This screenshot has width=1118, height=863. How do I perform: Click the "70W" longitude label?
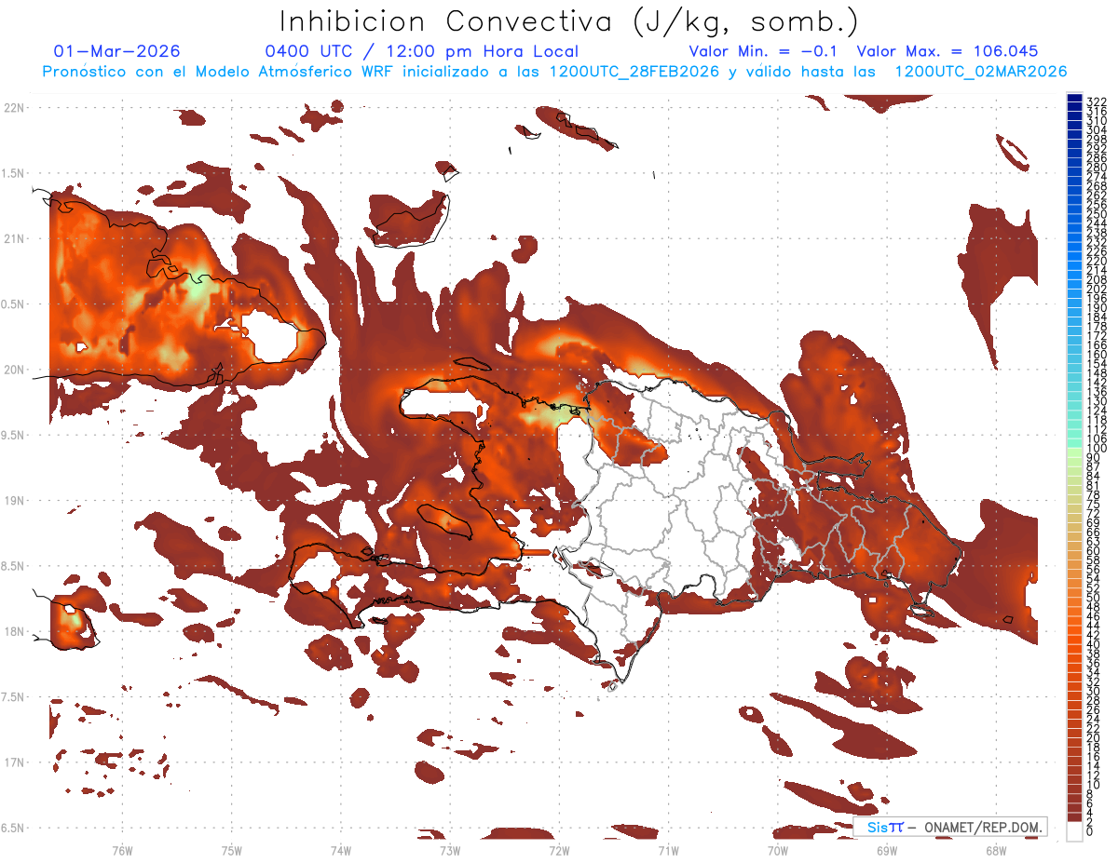pos(778,850)
